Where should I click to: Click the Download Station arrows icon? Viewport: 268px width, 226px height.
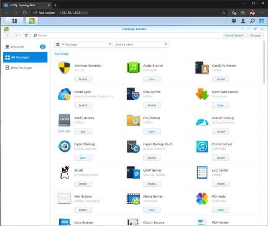[x=202, y=94]
